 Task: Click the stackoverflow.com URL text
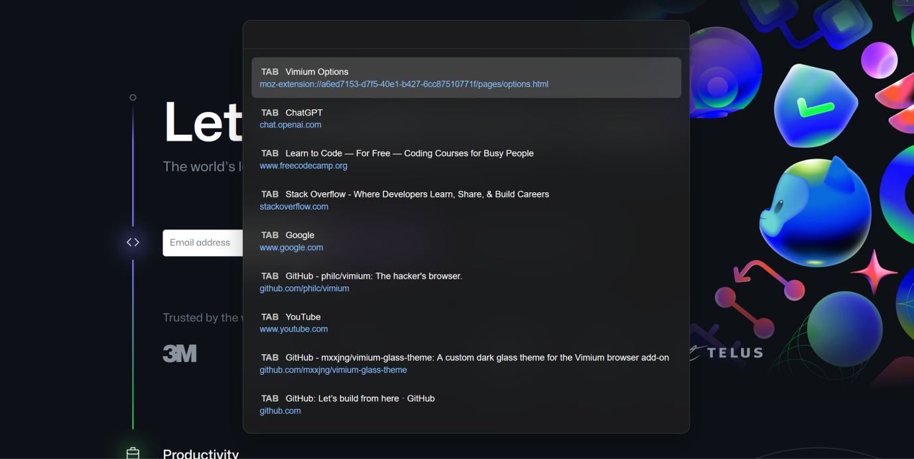[294, 207]
